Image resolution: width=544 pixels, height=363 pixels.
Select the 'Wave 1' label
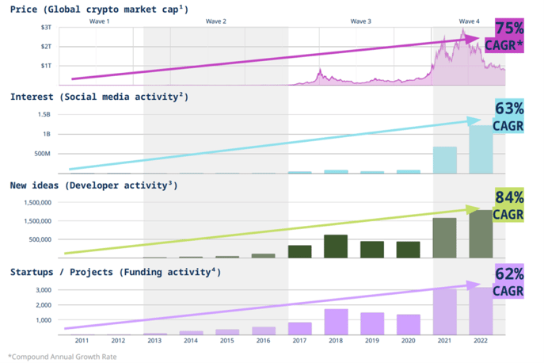tap(99, 21)
